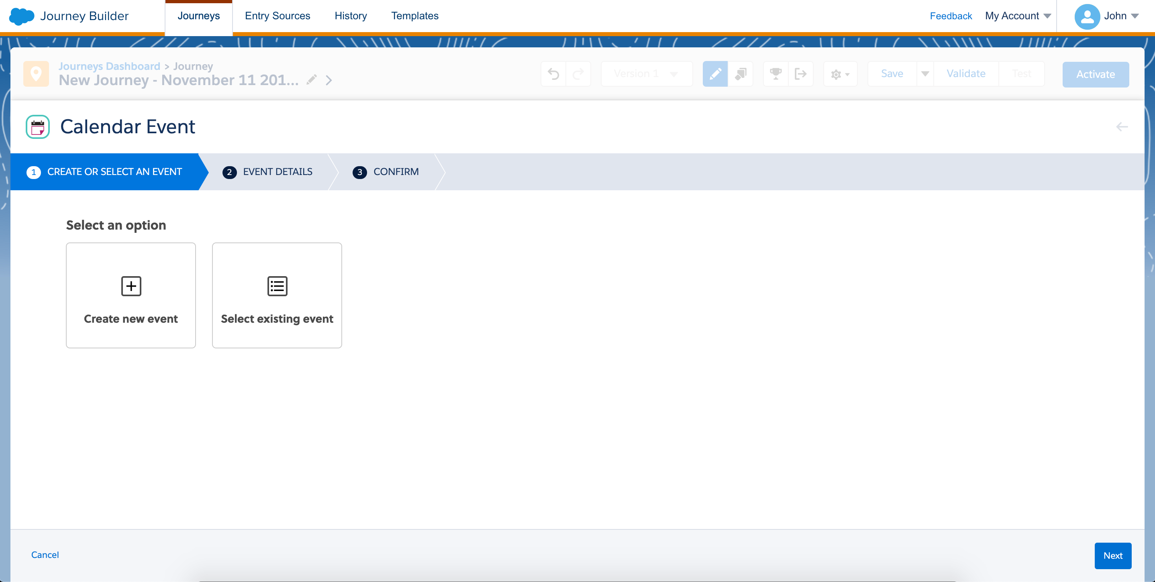Screen dimensions: 1155x582
Task: Open the Version 1 dropdown
Action: click(x=646, y=74)
